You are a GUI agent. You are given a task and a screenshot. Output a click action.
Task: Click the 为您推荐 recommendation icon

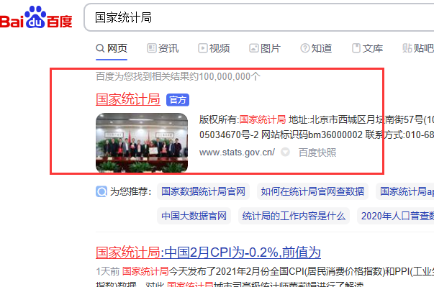pos(101,191)
